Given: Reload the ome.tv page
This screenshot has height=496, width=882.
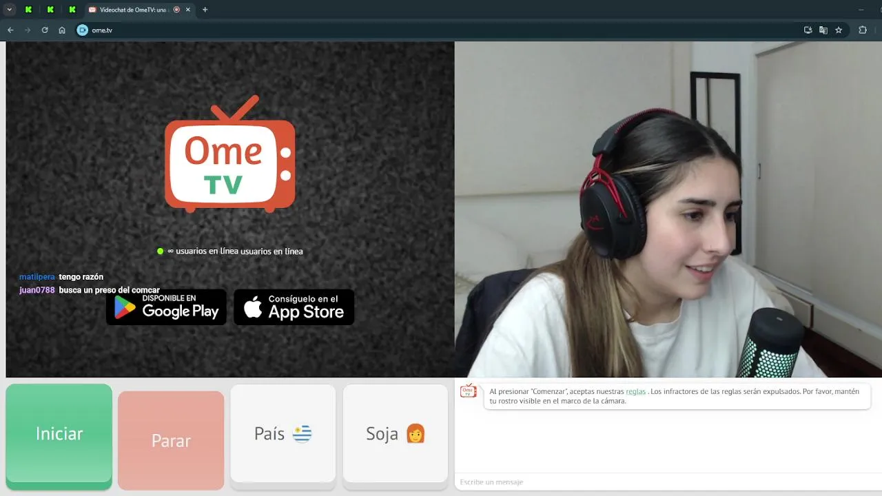Looking at the screenshot, I should (45, 30).
